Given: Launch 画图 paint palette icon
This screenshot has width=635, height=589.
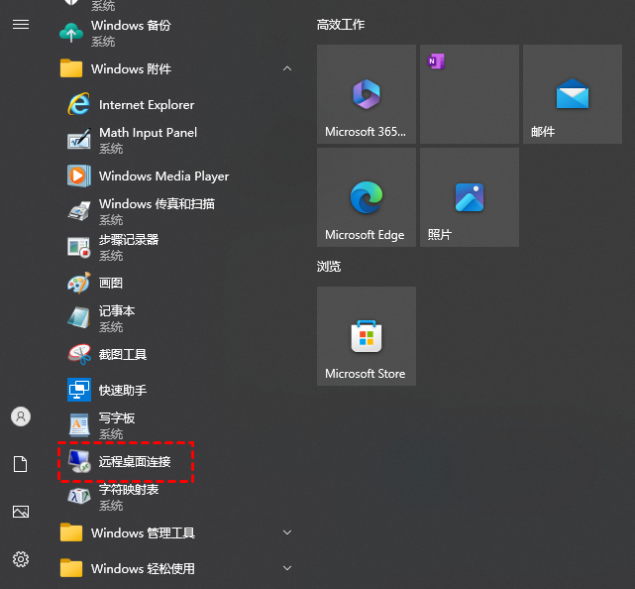Looking at the screenshot, I should (79, 283).
